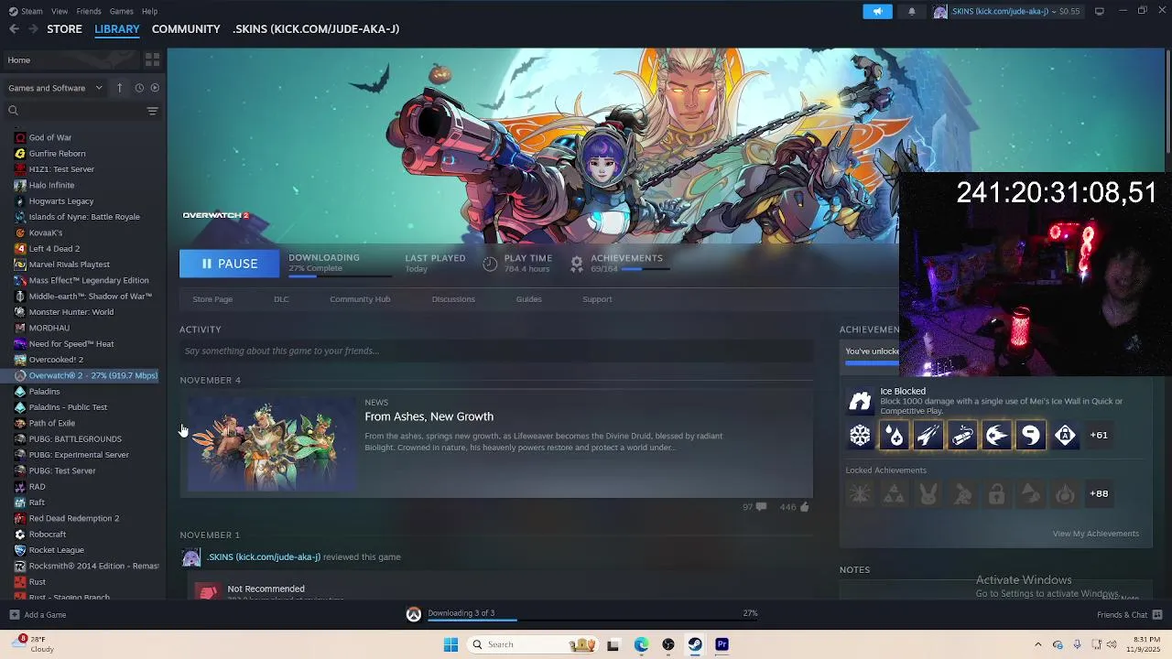The image size is (1172, 659).
Task: Select Halo Infinite in library list
Action: tap(51, 185)
